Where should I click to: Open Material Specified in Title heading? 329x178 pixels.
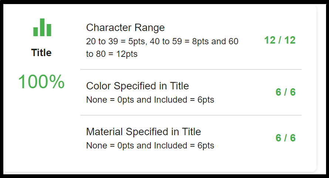click(143, 132)
